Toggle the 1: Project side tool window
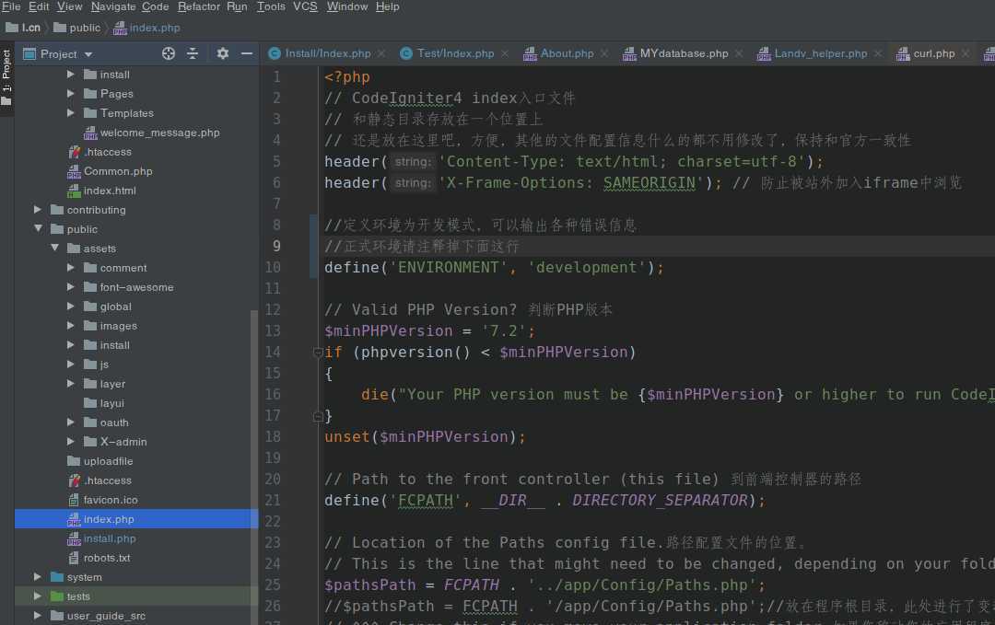 6,77
